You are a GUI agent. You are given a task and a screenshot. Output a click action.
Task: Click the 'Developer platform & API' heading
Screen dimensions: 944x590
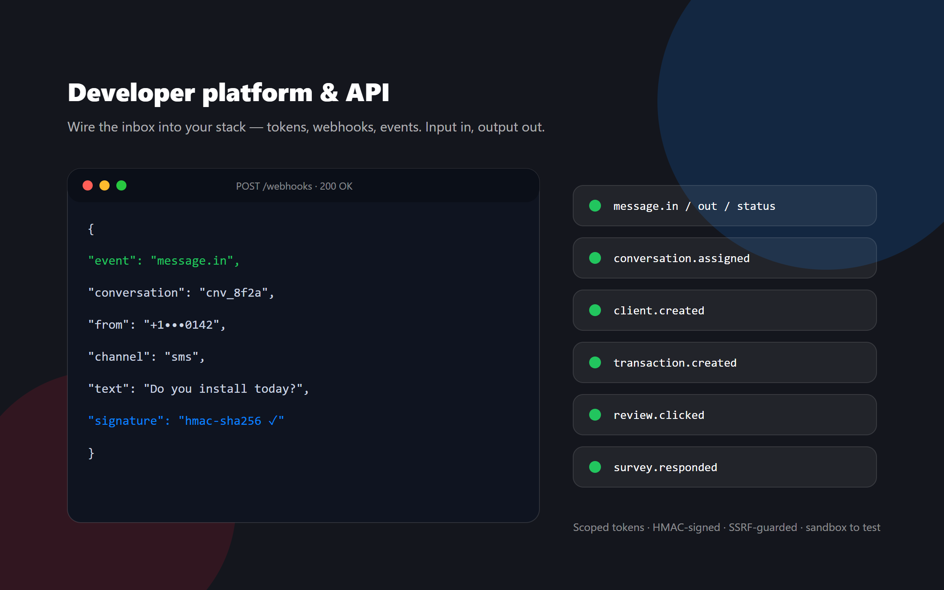[x=228, y=93]
